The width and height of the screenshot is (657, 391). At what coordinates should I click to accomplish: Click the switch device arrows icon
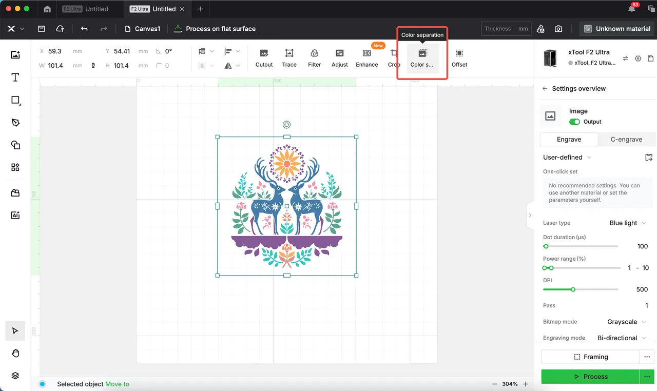[x=625, y=58]
